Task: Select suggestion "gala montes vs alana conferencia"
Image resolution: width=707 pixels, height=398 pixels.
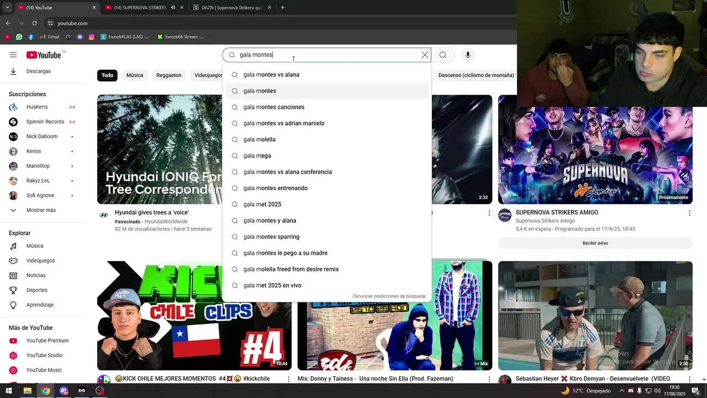Action: (327, 172)
